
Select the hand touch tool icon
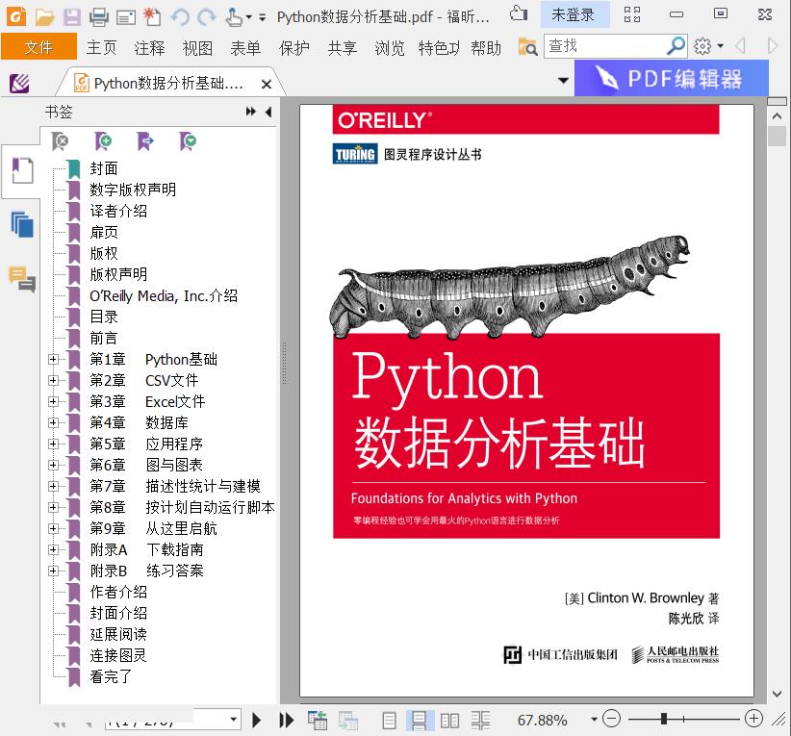pyautogui.click(x=234, y=17)
